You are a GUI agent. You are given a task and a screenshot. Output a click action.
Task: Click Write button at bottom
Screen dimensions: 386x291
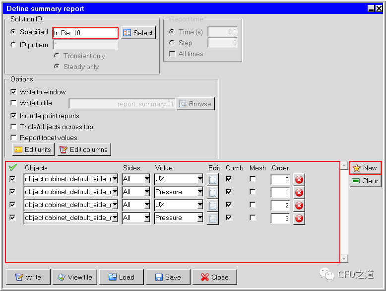pyautogui.click(x=28, y=277)
